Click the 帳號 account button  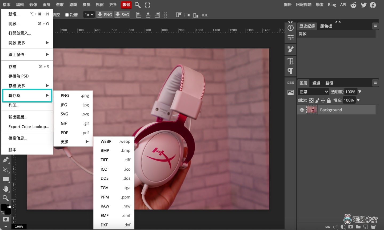point(126,5)
